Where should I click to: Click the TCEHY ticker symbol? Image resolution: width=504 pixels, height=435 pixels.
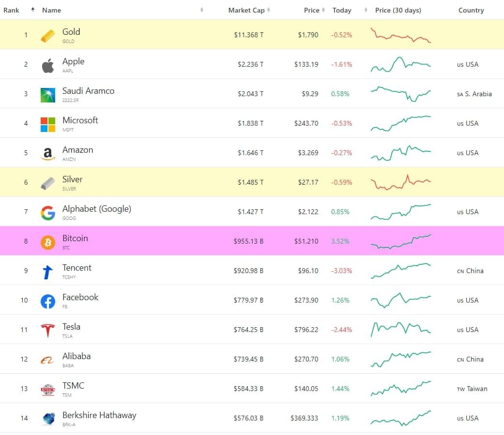[69, 277]
